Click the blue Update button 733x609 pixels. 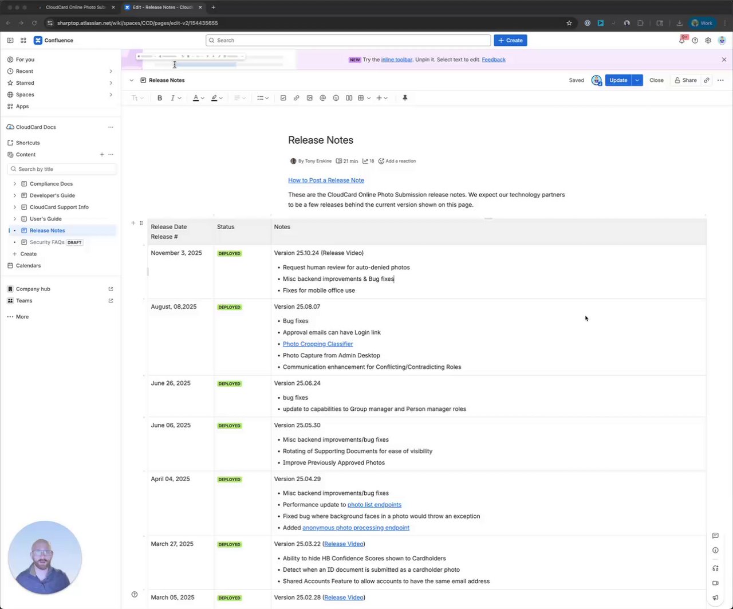618,80
